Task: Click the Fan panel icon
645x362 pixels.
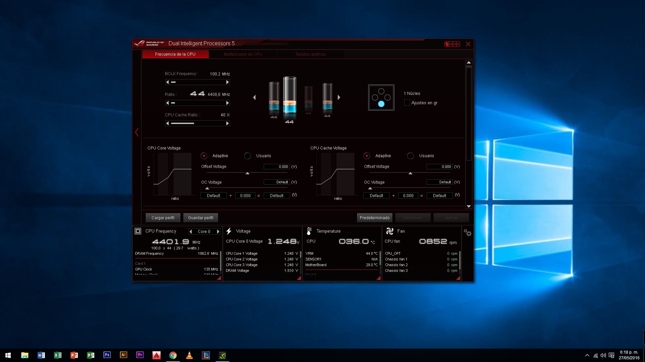Action: point(390,231)
